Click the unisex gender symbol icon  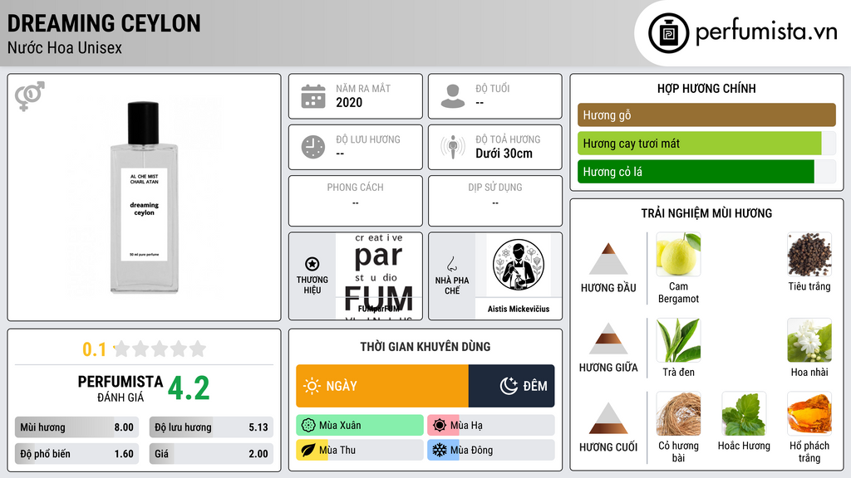point(29,96)
